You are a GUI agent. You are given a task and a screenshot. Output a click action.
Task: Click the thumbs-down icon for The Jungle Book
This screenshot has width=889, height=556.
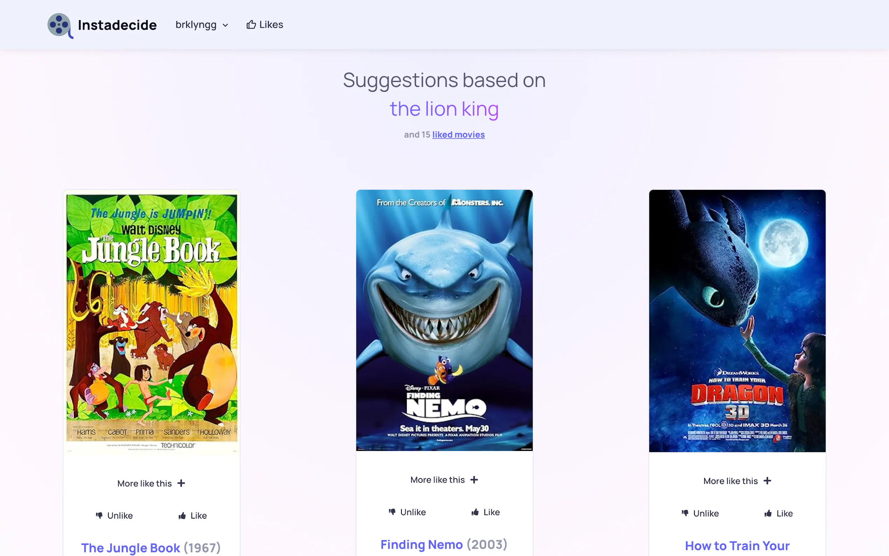click(99, 515)
